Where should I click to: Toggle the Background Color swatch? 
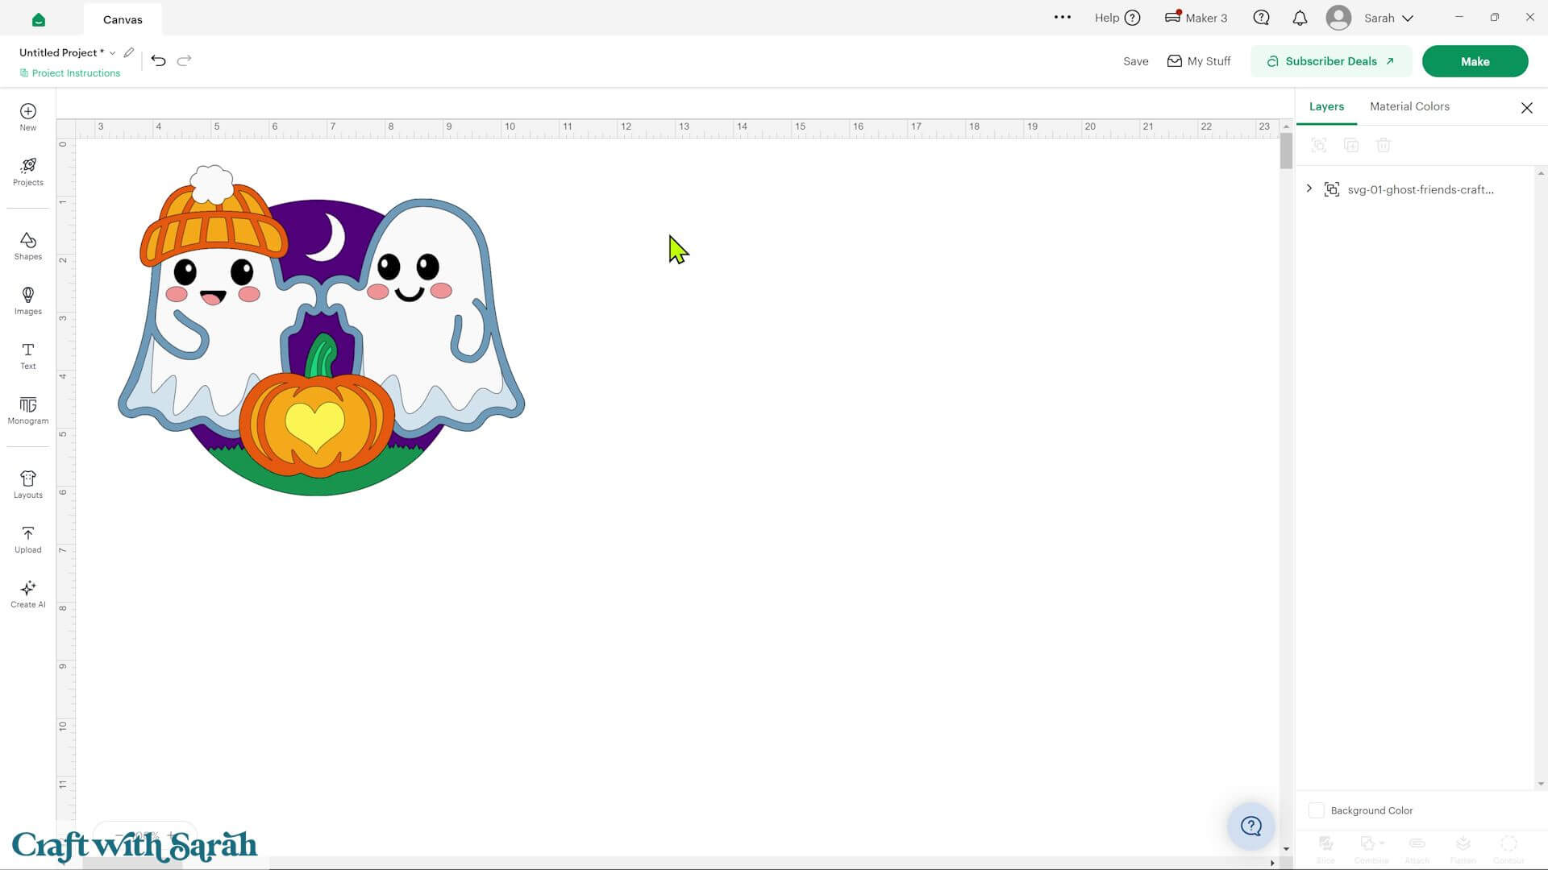click(1316, 810)
